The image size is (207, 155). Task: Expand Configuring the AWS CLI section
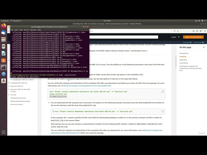(x=9, y=83)
